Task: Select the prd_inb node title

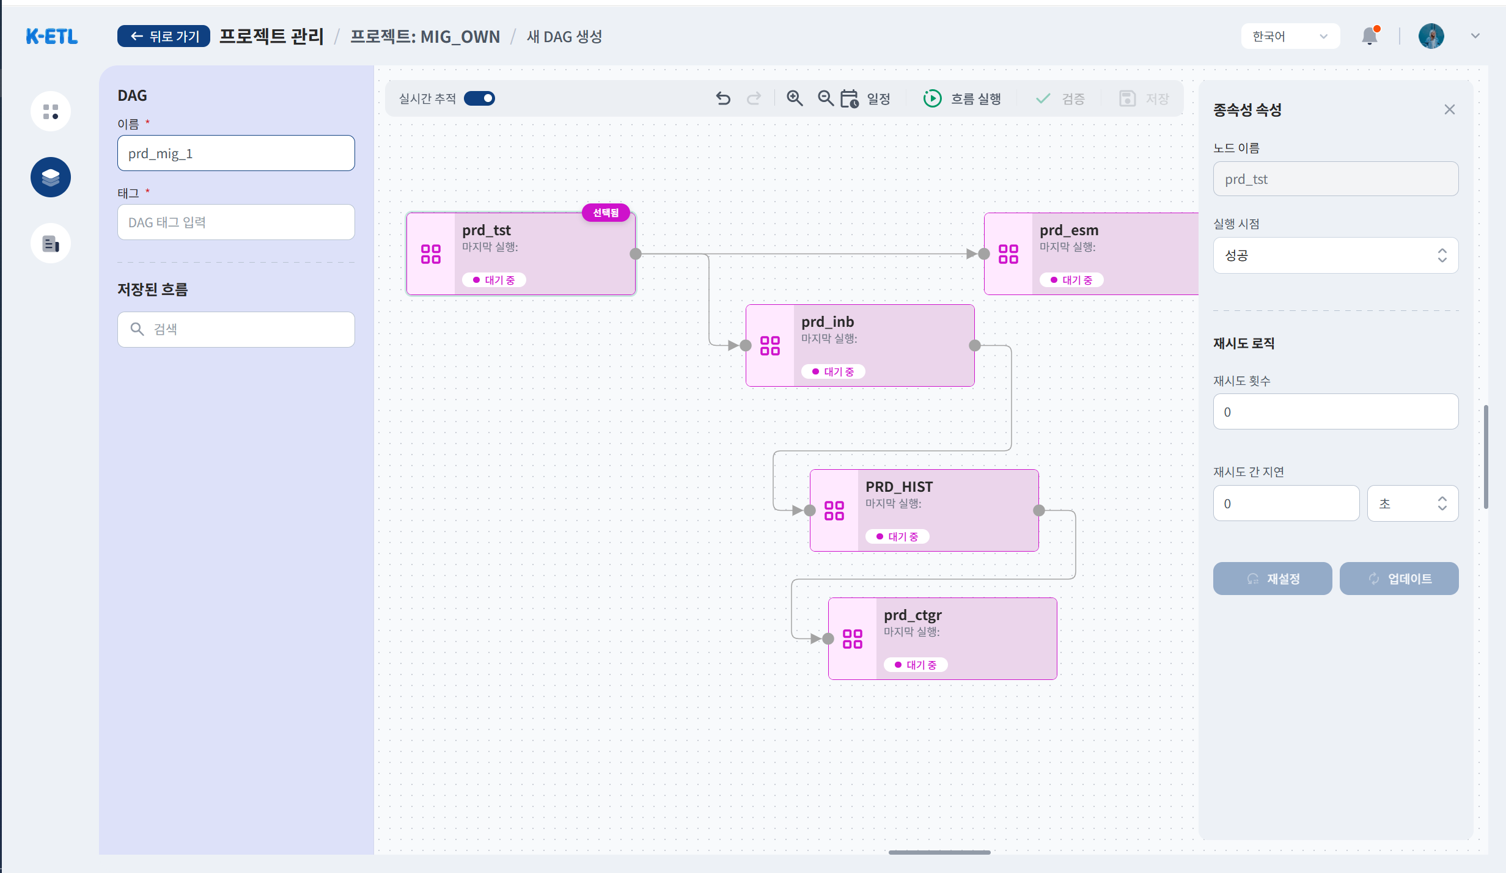Action: (828, 322)
